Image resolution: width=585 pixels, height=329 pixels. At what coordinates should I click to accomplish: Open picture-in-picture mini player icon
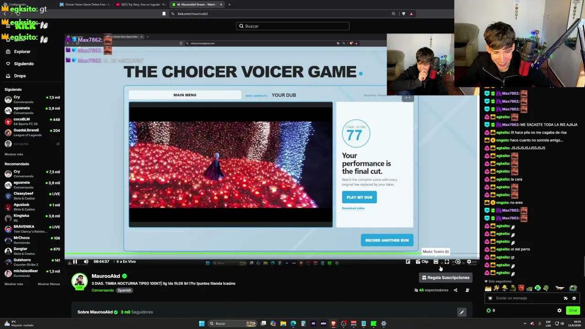coord(408,262)
